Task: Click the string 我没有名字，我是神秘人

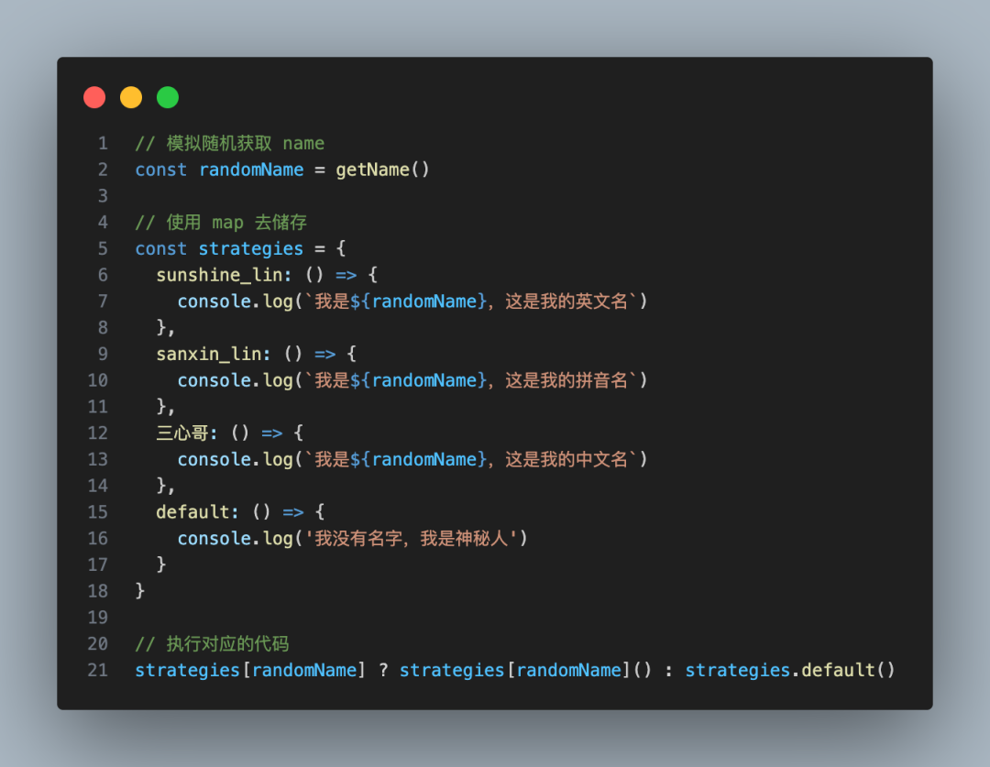Action: coord(410,539)
